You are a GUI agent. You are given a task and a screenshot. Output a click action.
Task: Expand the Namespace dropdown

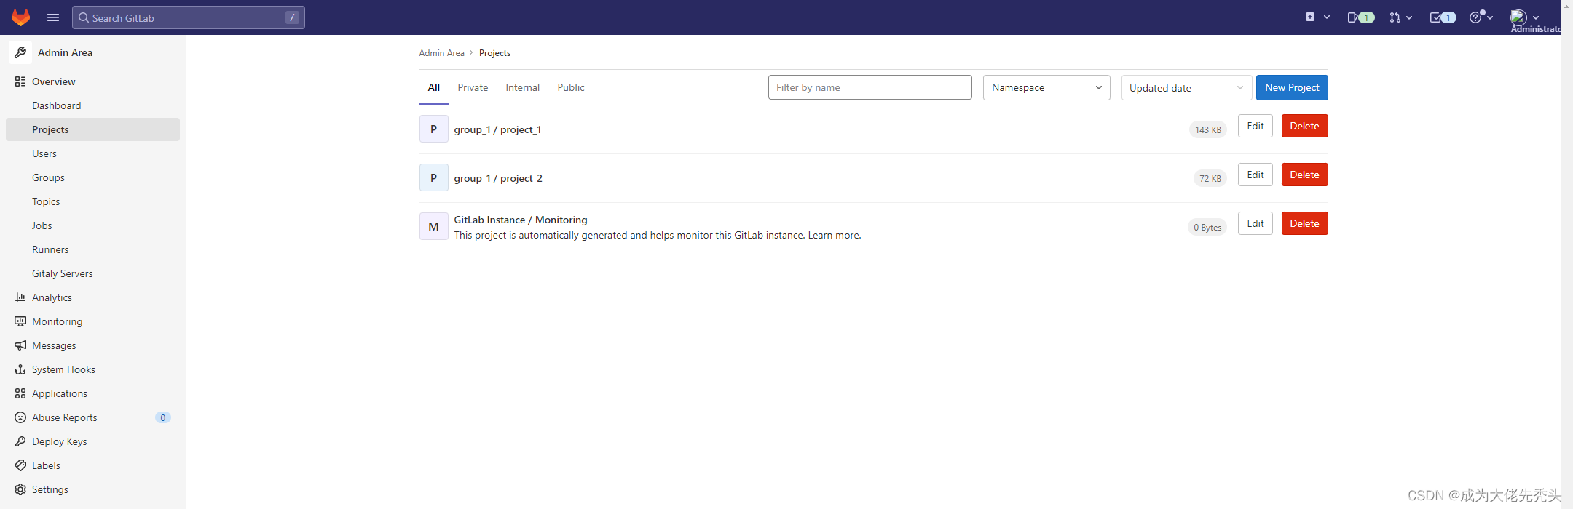point(1046,87)
